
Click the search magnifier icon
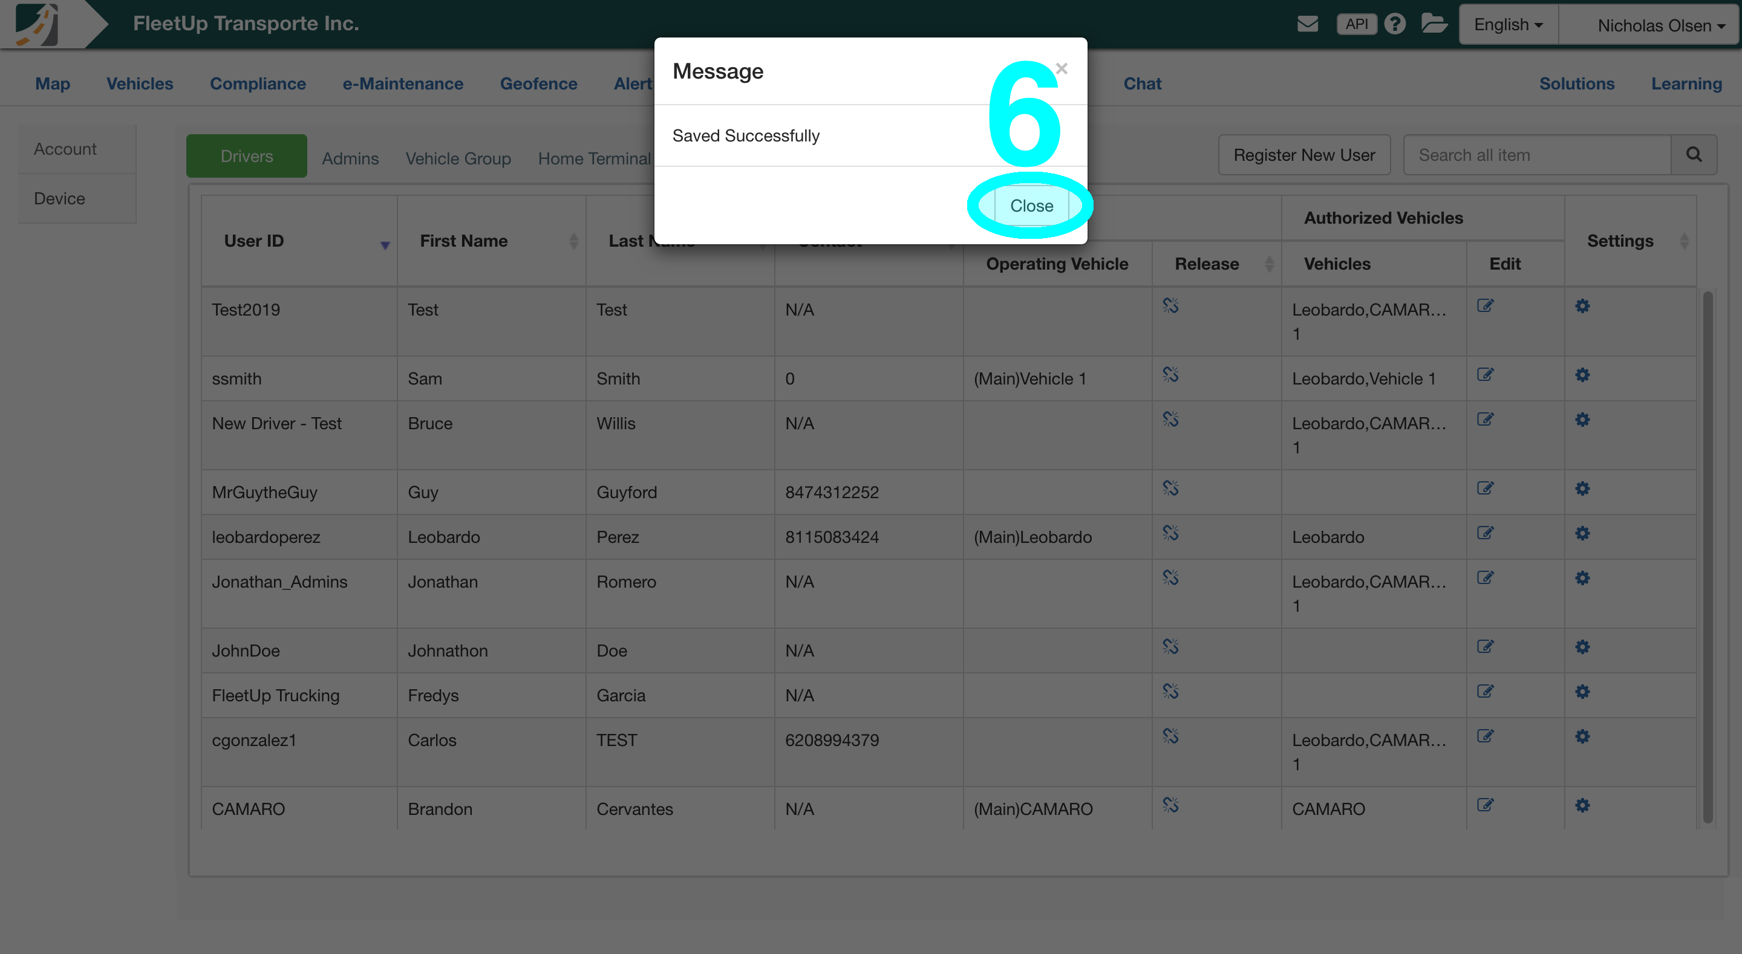click(x=1694, y=155)
